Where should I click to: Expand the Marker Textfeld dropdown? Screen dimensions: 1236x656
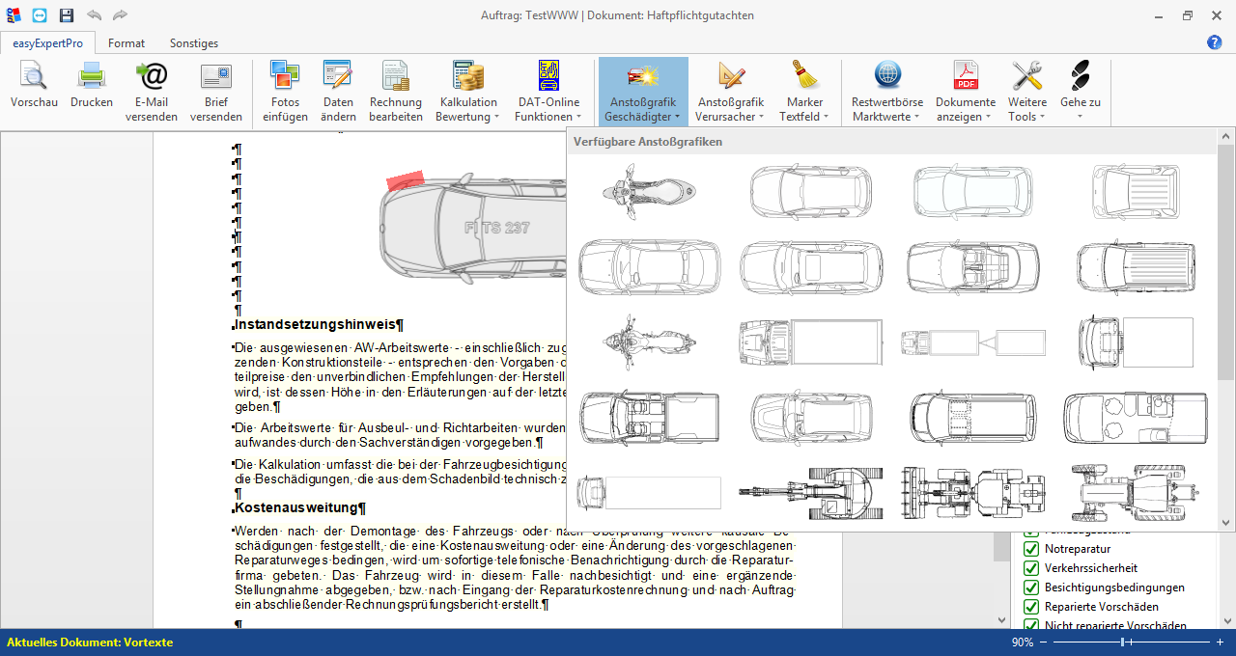coord(804,92)
